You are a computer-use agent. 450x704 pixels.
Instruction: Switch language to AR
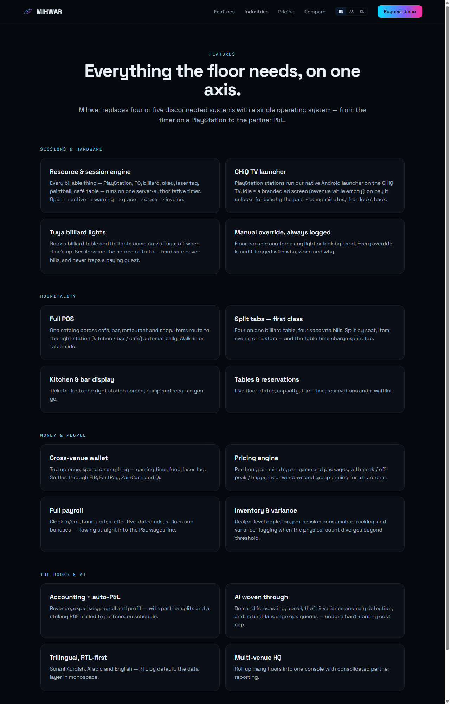pyautogui.click(x=352, y=12)
